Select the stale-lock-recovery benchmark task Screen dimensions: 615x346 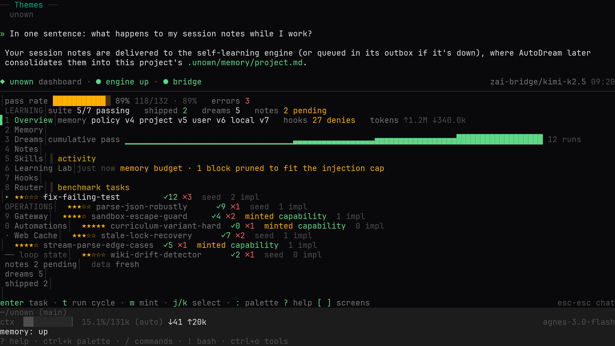pyautogui.click(x=147, y=235)
